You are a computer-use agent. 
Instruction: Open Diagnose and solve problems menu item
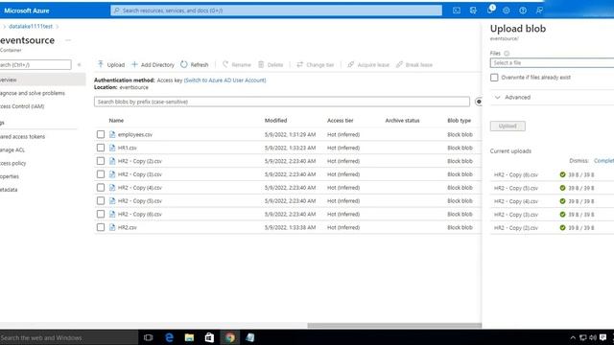coord(32,93)
